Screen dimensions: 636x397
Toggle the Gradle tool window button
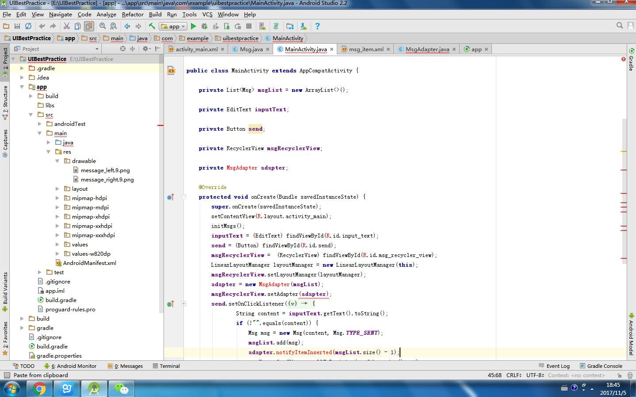(632, 60)
